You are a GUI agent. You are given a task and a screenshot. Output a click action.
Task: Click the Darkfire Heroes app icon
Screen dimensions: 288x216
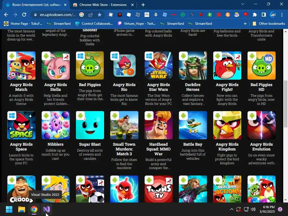[x=193, y=66]
